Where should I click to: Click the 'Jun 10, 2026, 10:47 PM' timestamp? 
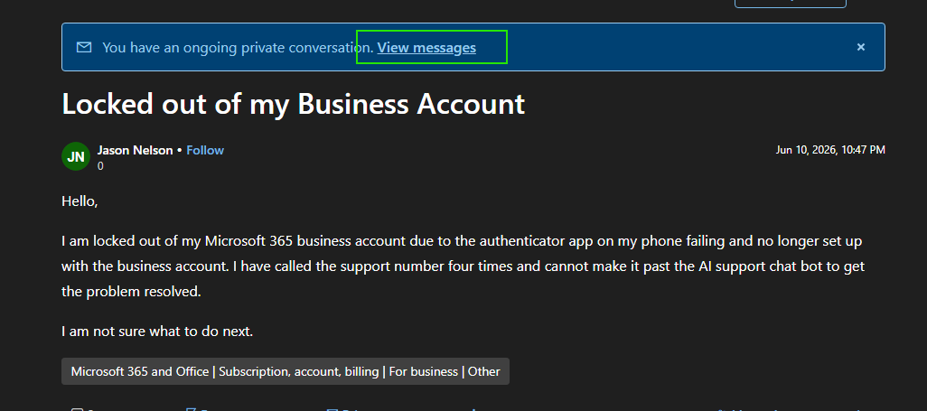pyautogui.click(x=830, y=150)
